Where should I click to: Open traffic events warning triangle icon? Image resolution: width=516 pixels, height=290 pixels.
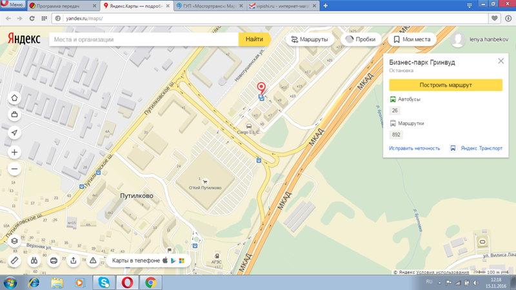(93, 261)
